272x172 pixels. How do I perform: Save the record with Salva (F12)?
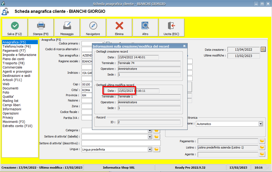(15, 28)
